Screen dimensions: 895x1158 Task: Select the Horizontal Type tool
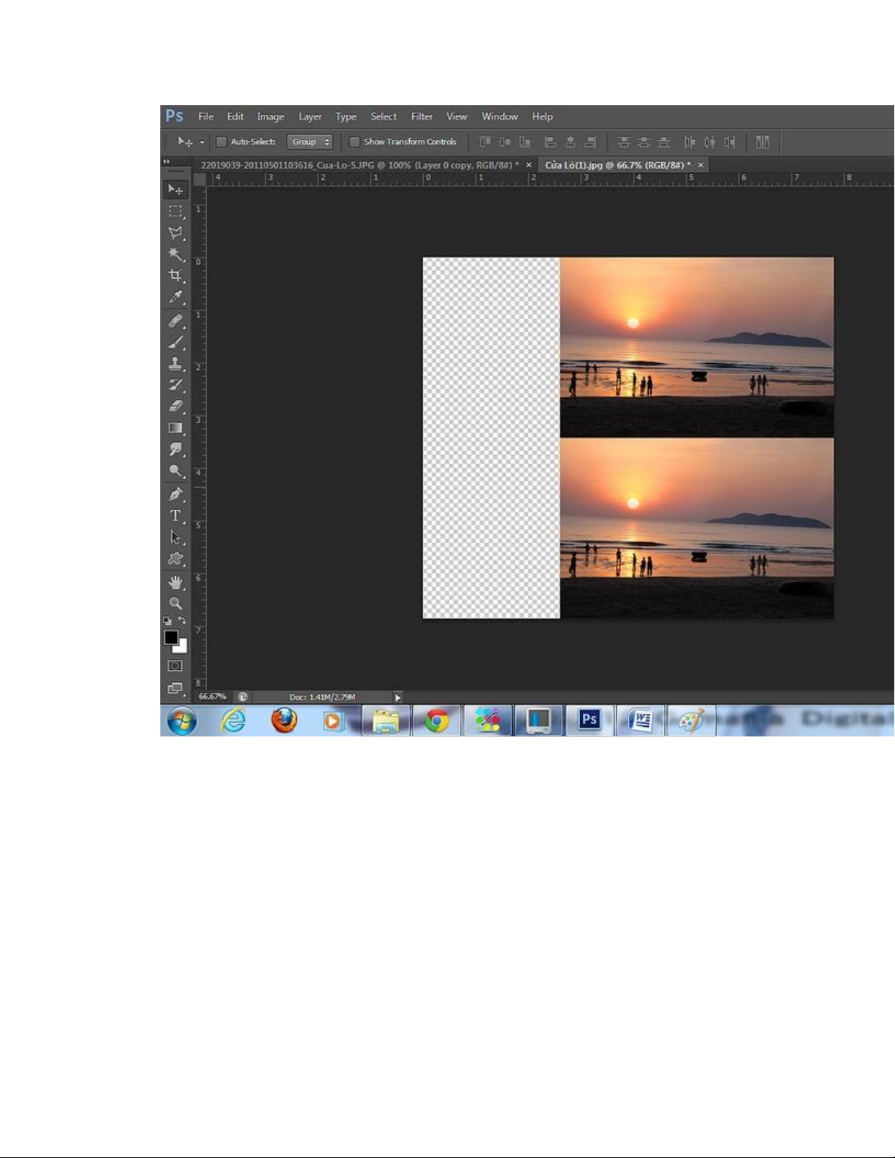[x=175, y=516]
